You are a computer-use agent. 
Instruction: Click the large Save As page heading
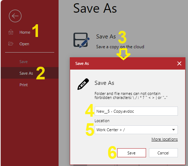(x=95, y=8)
